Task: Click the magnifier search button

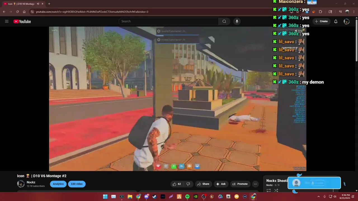Action: (224, 21)
